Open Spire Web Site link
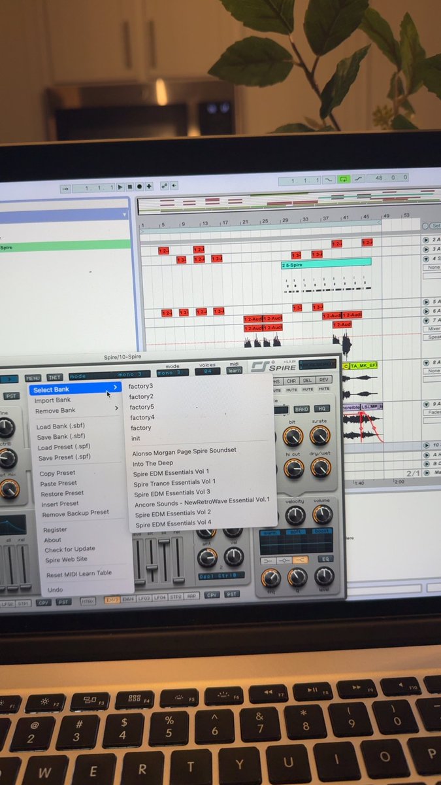Viewport: 441px width, 785px height. click(66, 559)
